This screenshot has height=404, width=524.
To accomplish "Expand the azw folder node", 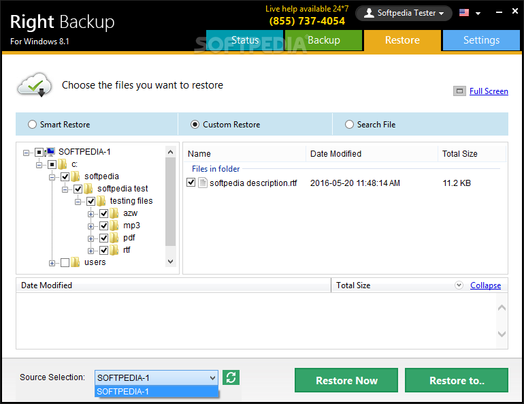I will [x=91, y=214].
